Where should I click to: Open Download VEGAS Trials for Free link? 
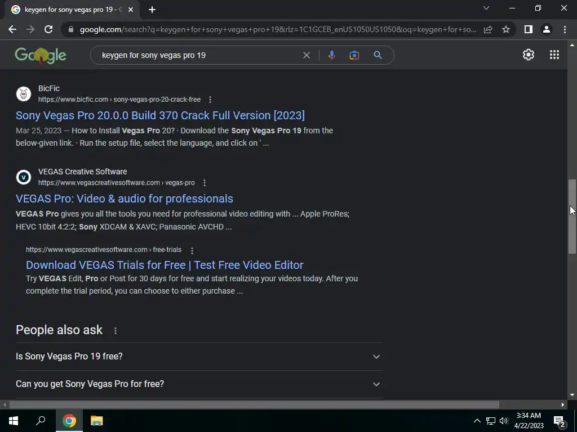165,265
